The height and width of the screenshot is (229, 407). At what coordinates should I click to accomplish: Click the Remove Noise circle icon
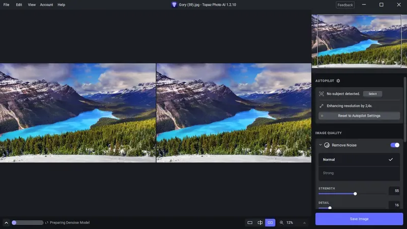(327, 145)
